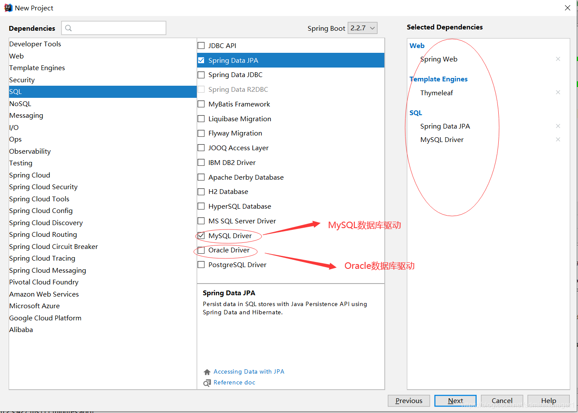Select the Alibaba category
Image resolution: width=578 pixels, height=413 pixels.
(103, 330)
